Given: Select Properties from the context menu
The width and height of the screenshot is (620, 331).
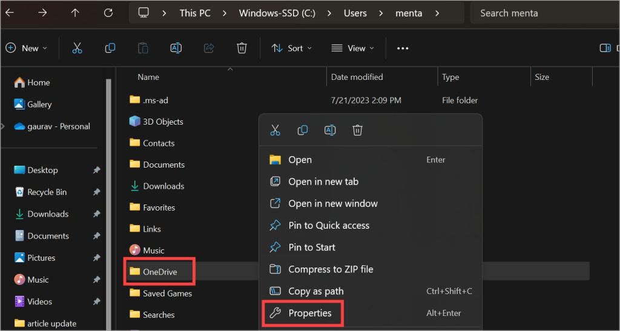Looking at the screenshot, I should tap(309, 313).
